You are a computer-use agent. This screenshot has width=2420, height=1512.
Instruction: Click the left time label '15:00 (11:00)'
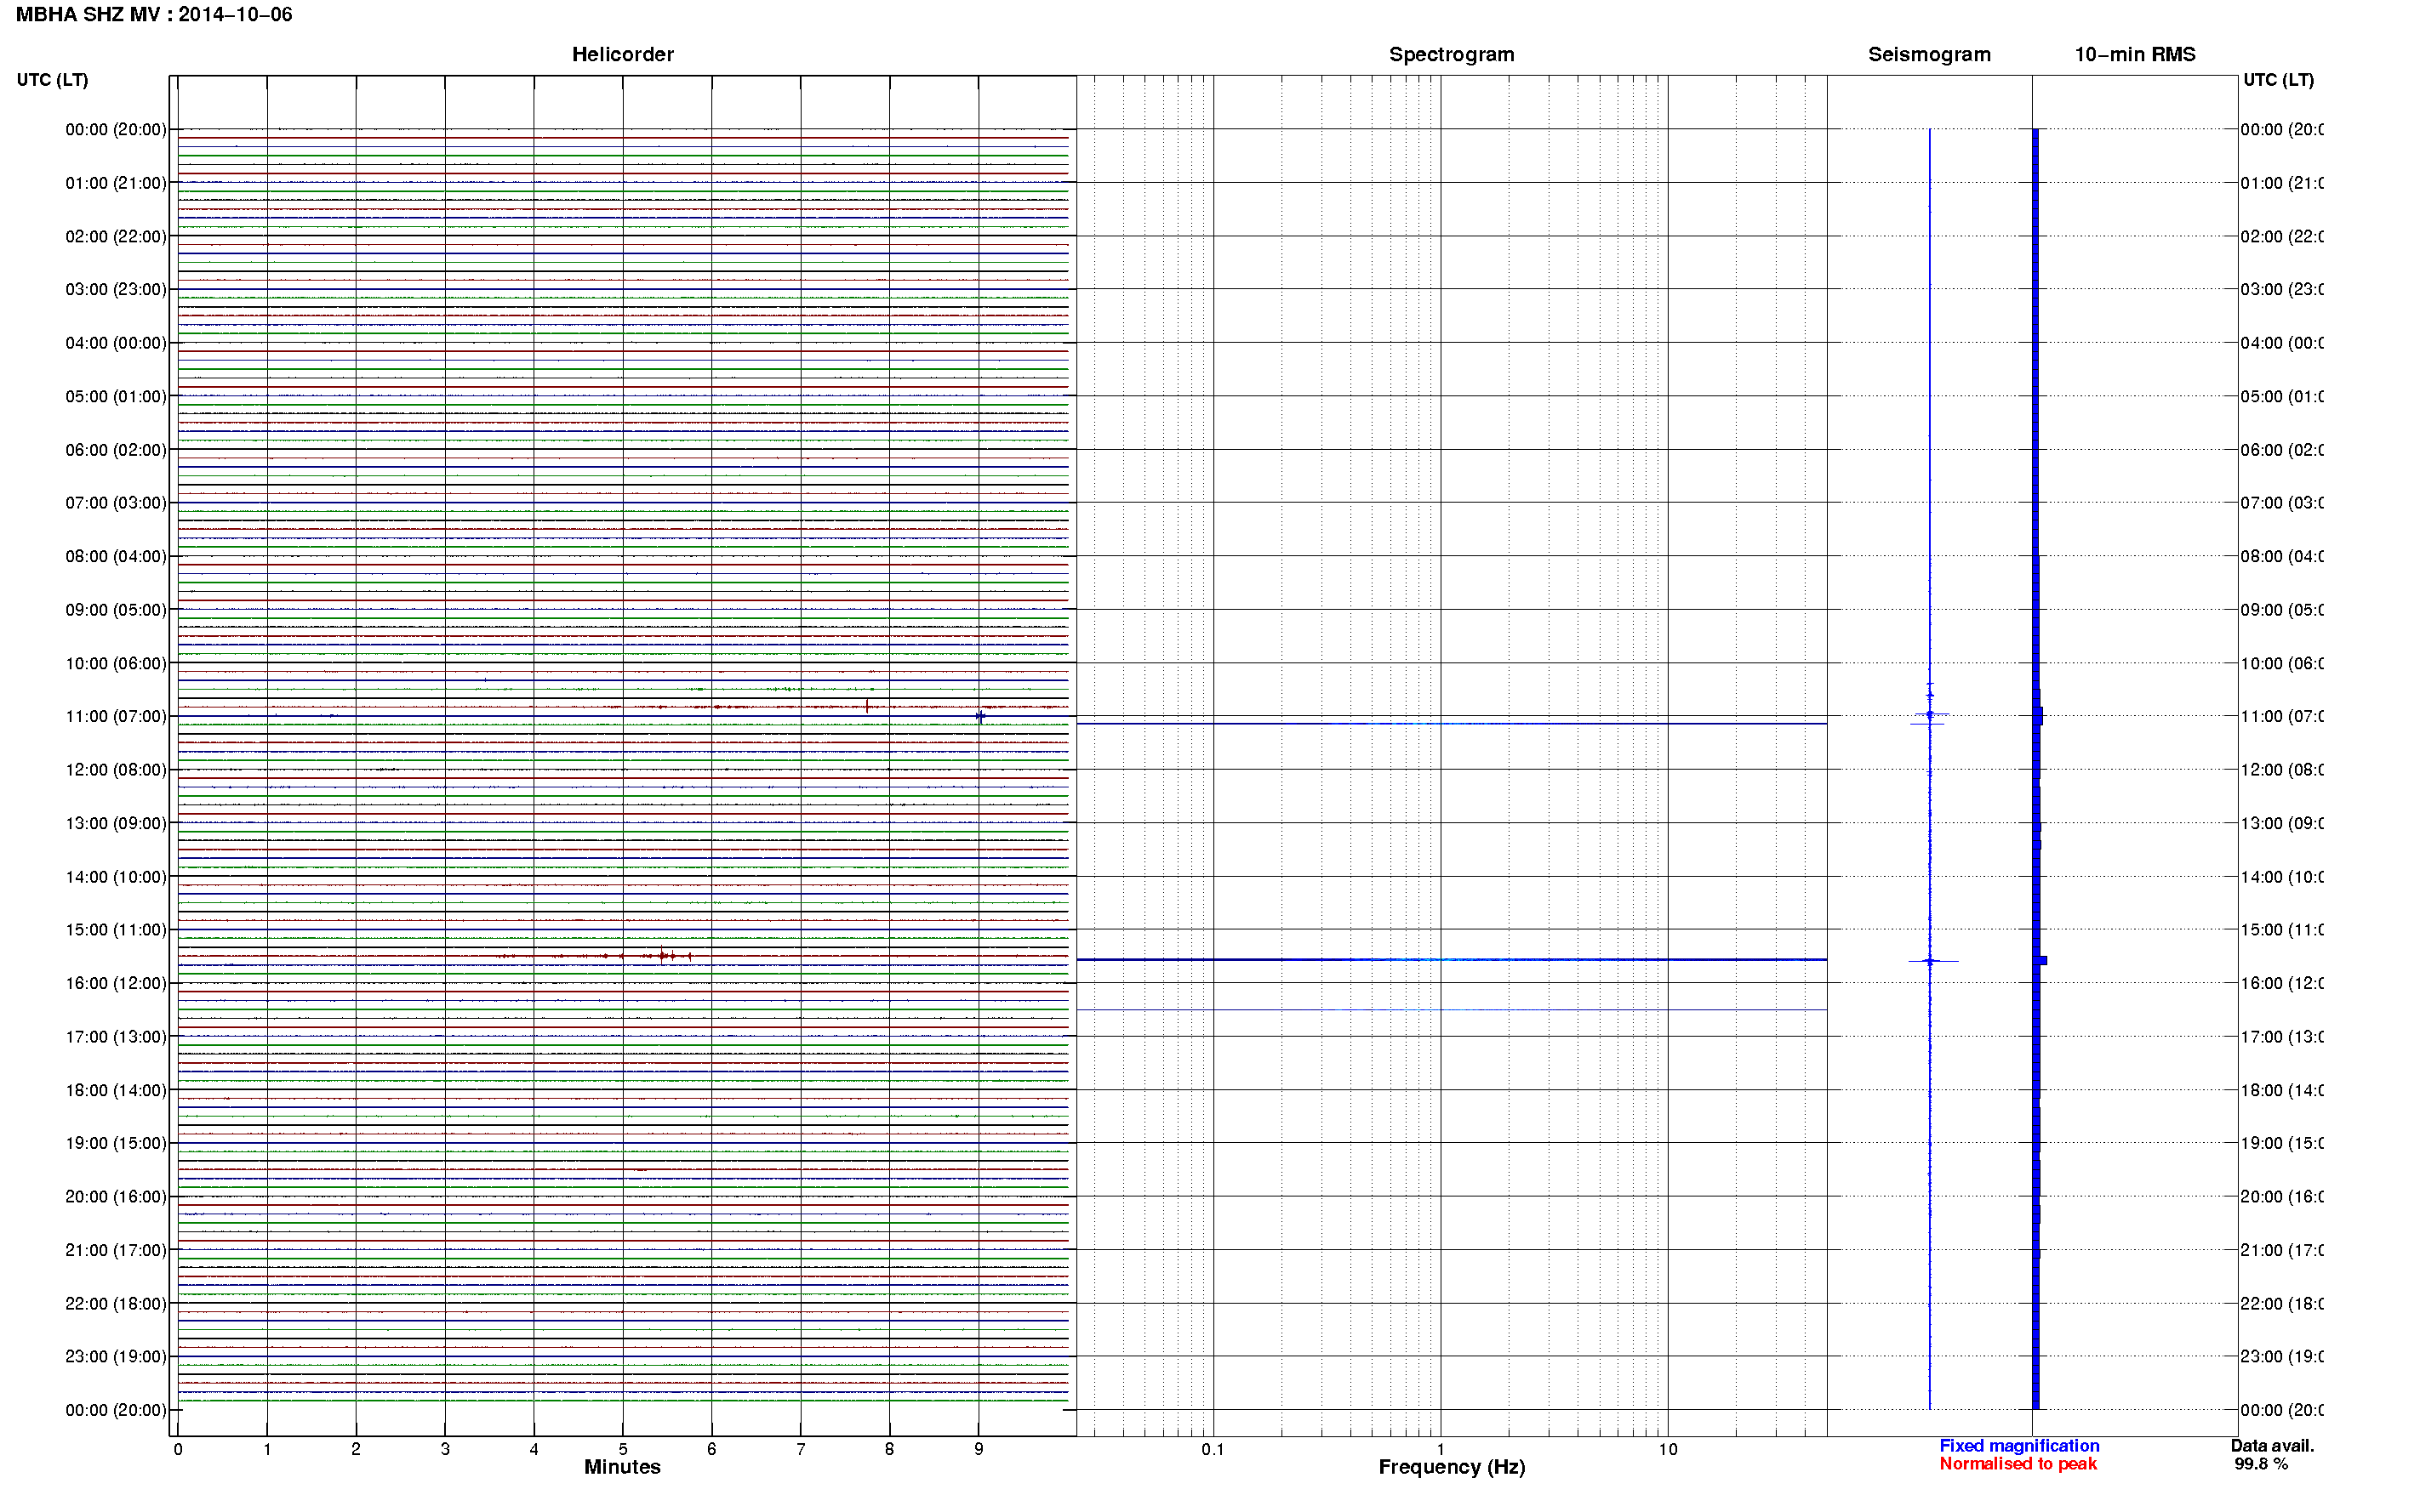pyautogui.click(x=116, y=929)
